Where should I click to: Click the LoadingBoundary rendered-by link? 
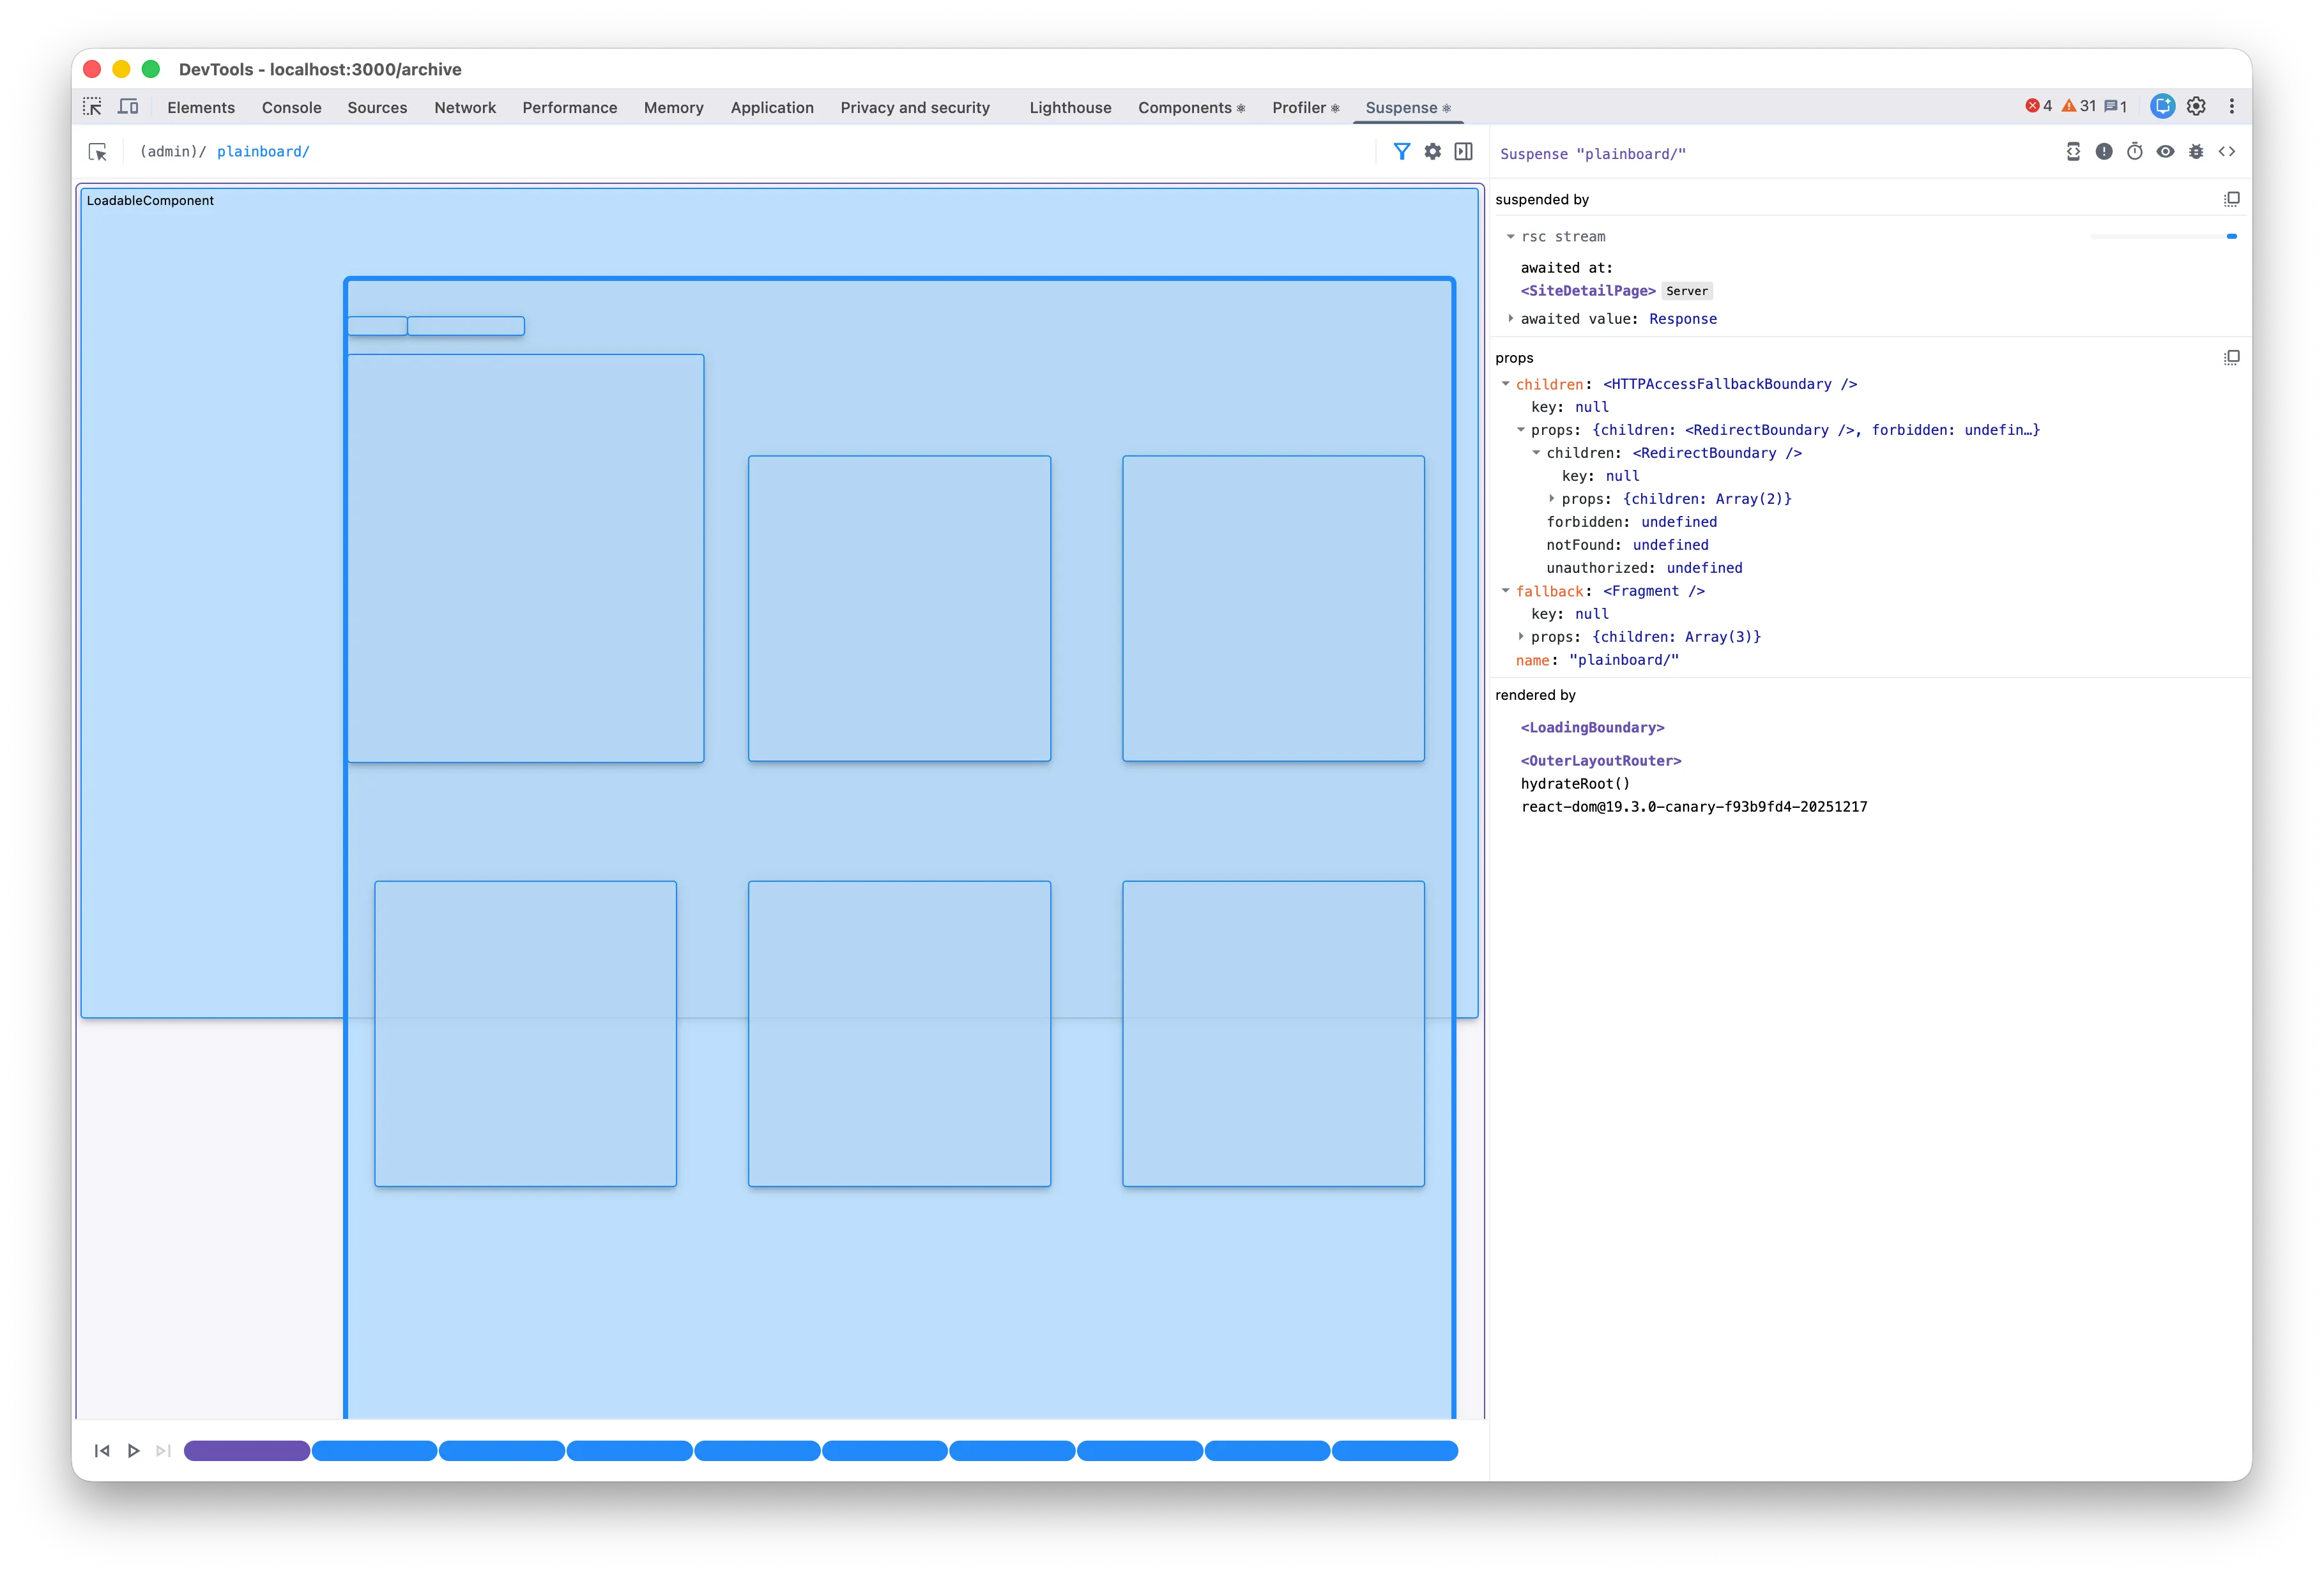[x=1592, y=727]
